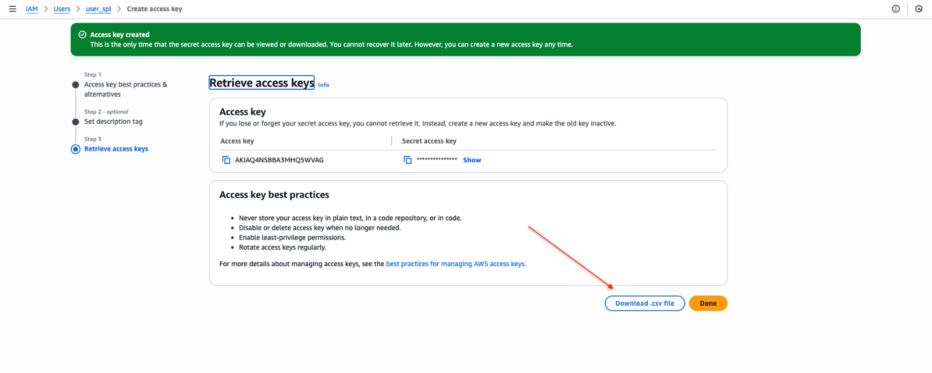Go to IAM breadcrumb link
This screenshot has height=373, width=932.
tap(32, 9)
